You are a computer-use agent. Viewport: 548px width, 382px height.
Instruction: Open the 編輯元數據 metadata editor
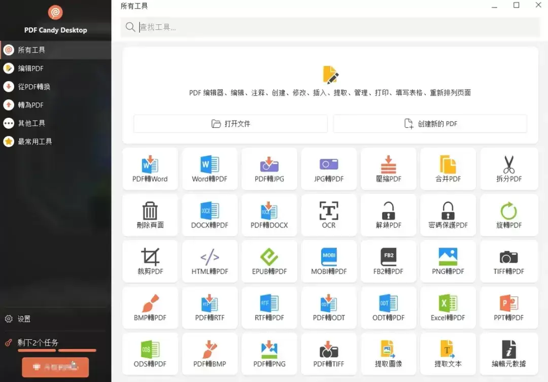(x=508, y=354)
